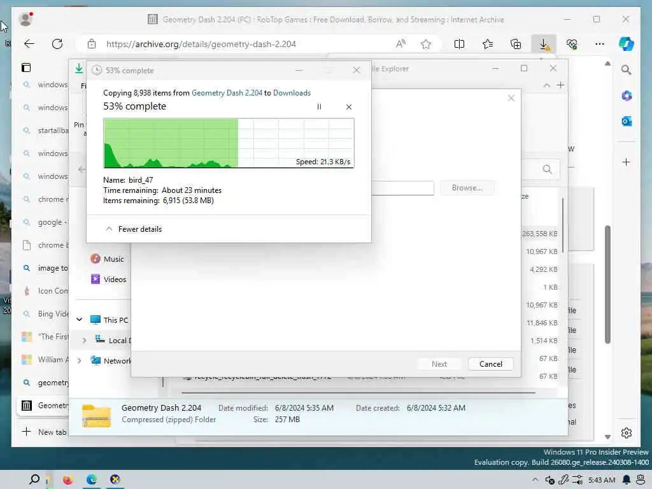The image size is (652, 489).
Task: Click Next in extraction wizard
Action: [x=439, y=364]
